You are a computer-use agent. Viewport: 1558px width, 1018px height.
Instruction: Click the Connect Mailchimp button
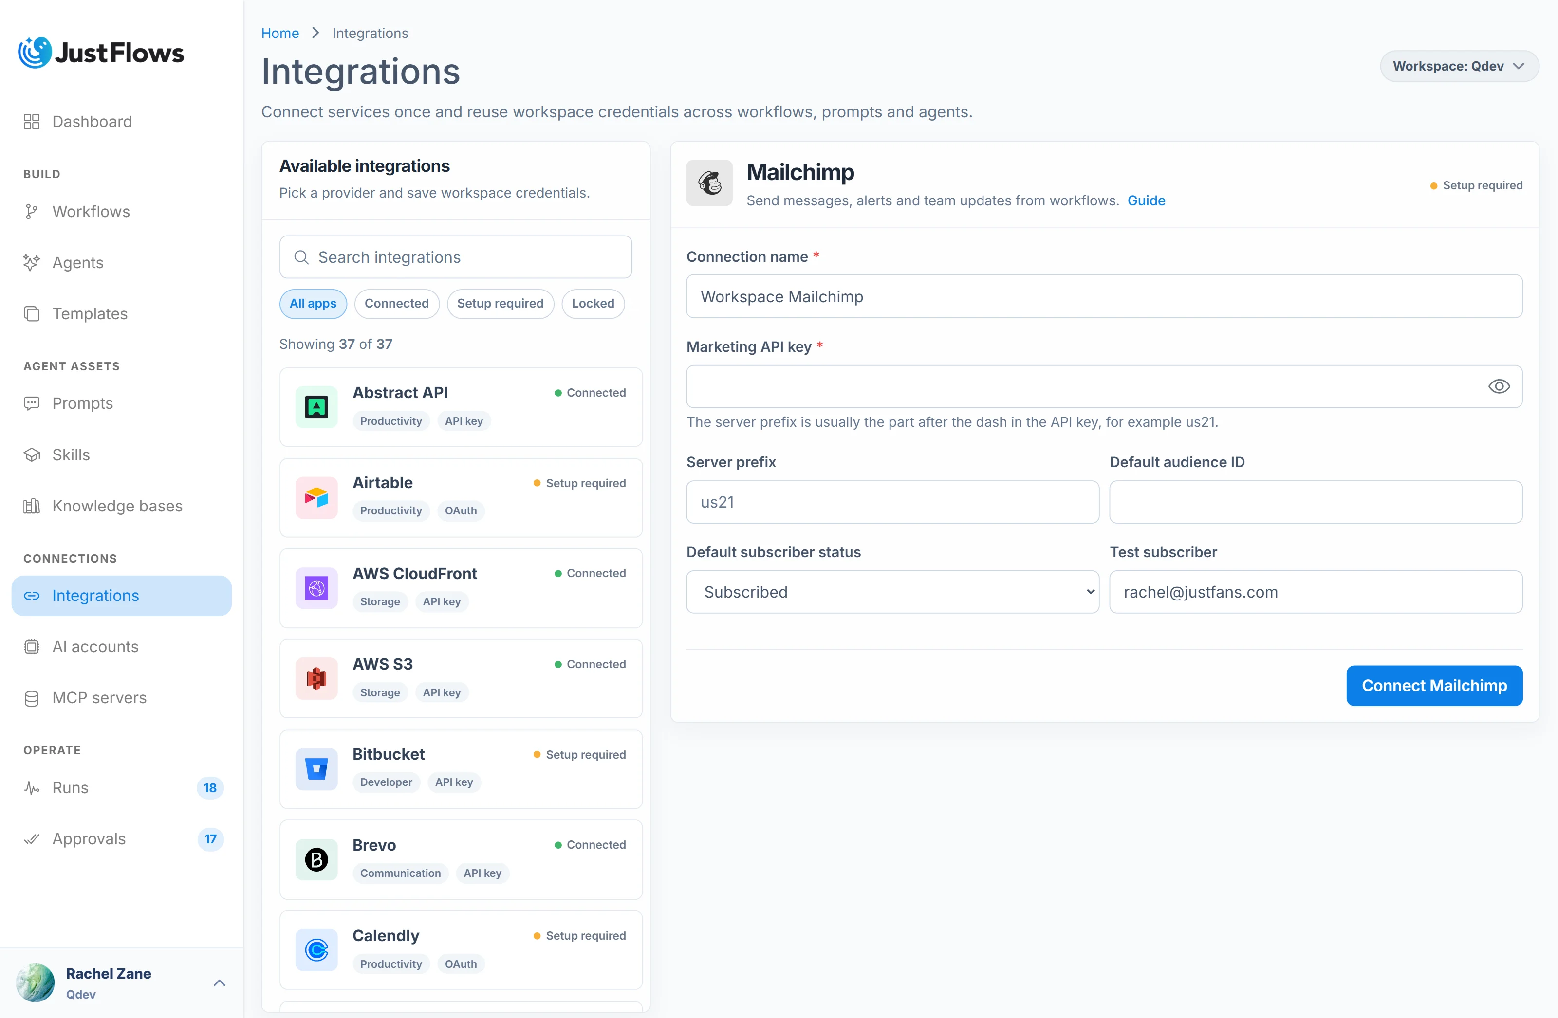1434,686
